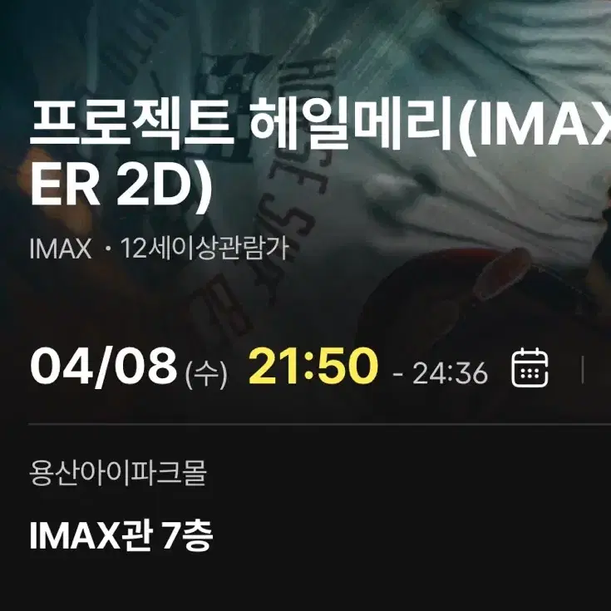Click the 24:36 end time
The height and width of the screenshot is (611, 611).
coord(450,373)
